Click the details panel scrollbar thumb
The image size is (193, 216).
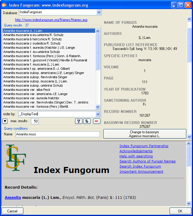(x=189, y=45)
